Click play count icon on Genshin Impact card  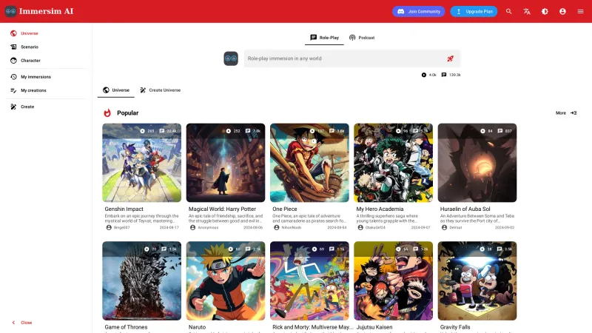[x=142, y=131]
